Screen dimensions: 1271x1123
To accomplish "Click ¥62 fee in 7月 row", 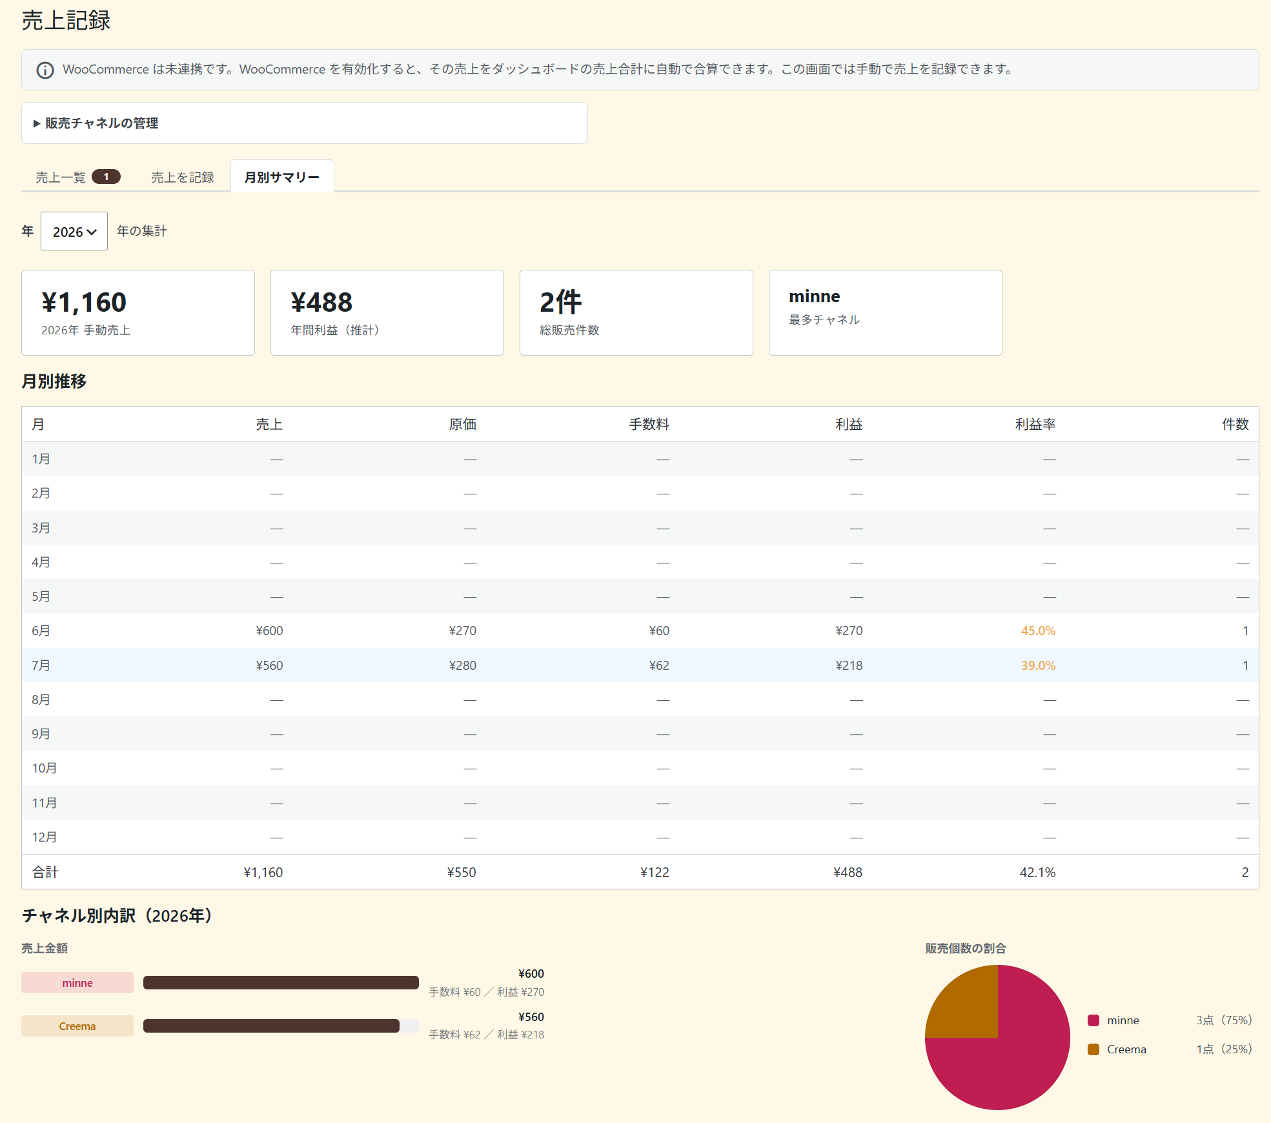I will click(659, 665).
